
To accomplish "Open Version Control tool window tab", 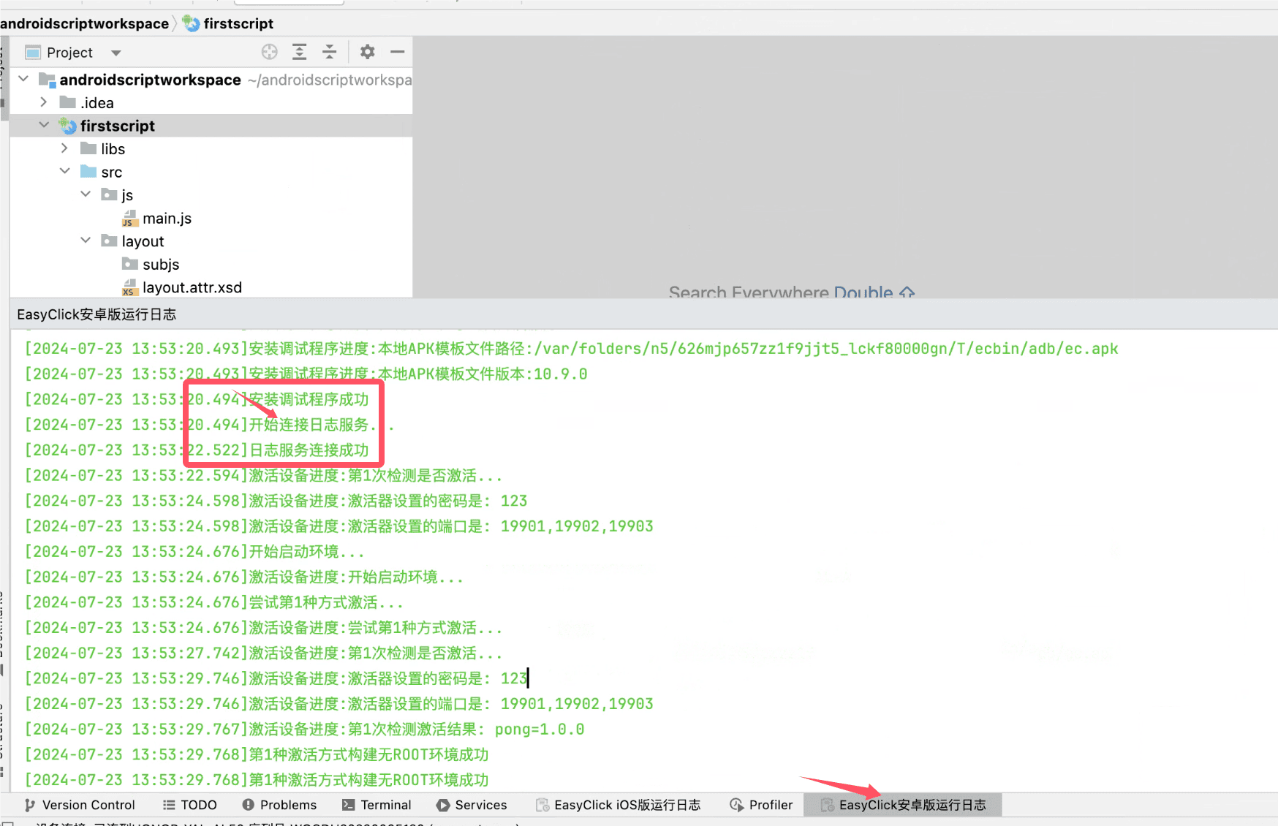I will tap(80, 805).
